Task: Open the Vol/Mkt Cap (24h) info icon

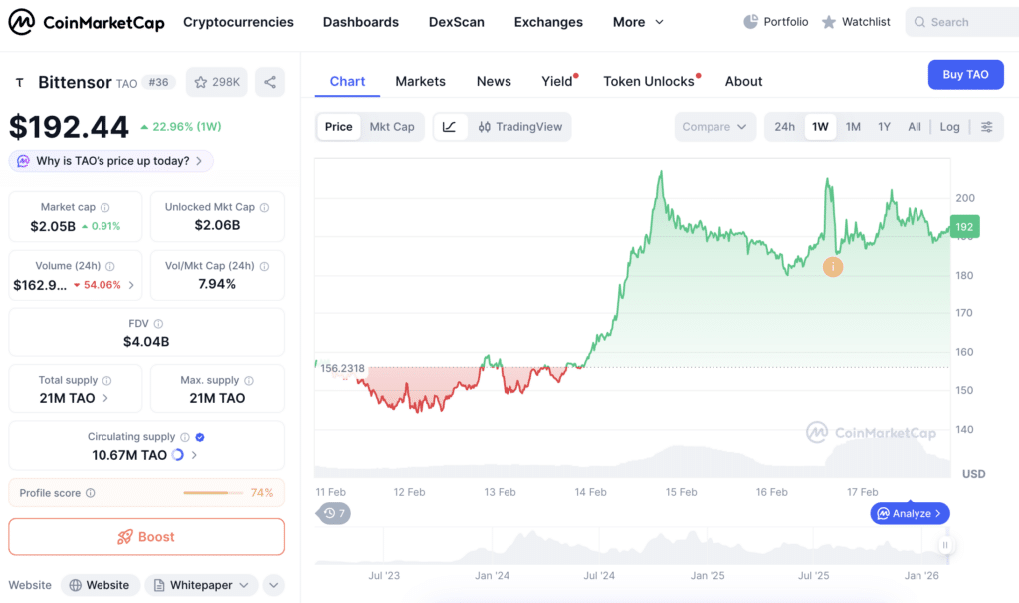Action: [264, 266]
